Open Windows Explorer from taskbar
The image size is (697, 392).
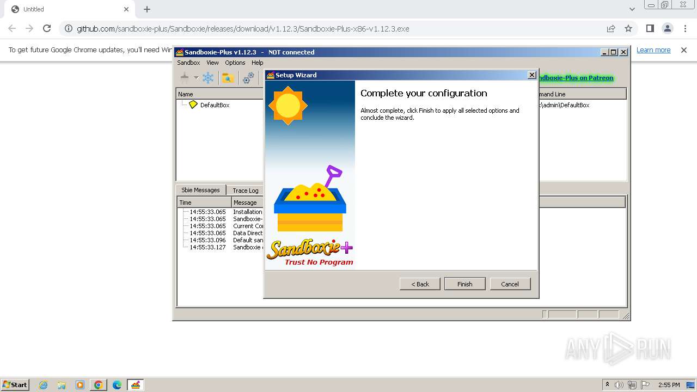tap(62, 384)
